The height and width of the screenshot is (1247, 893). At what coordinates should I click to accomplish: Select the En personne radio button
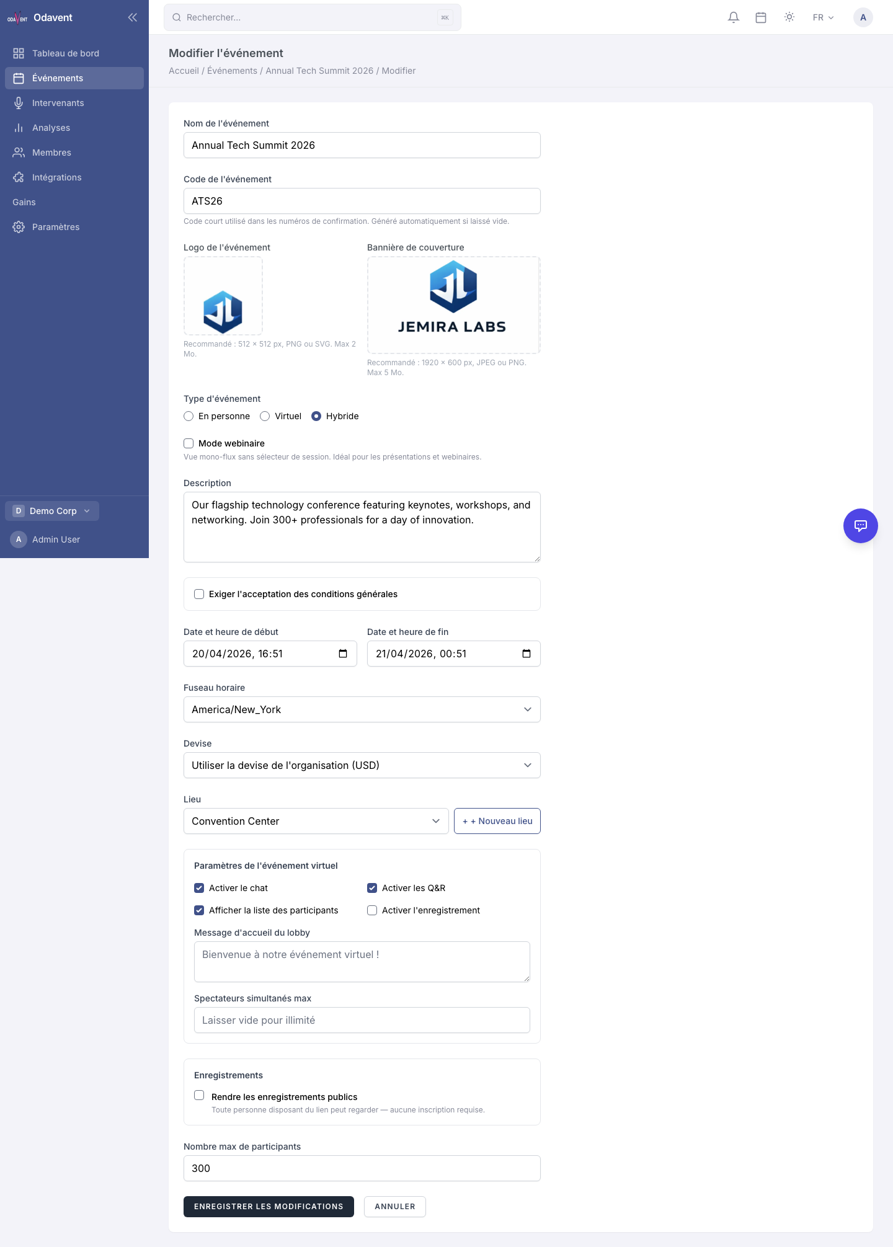coord(189,416)
